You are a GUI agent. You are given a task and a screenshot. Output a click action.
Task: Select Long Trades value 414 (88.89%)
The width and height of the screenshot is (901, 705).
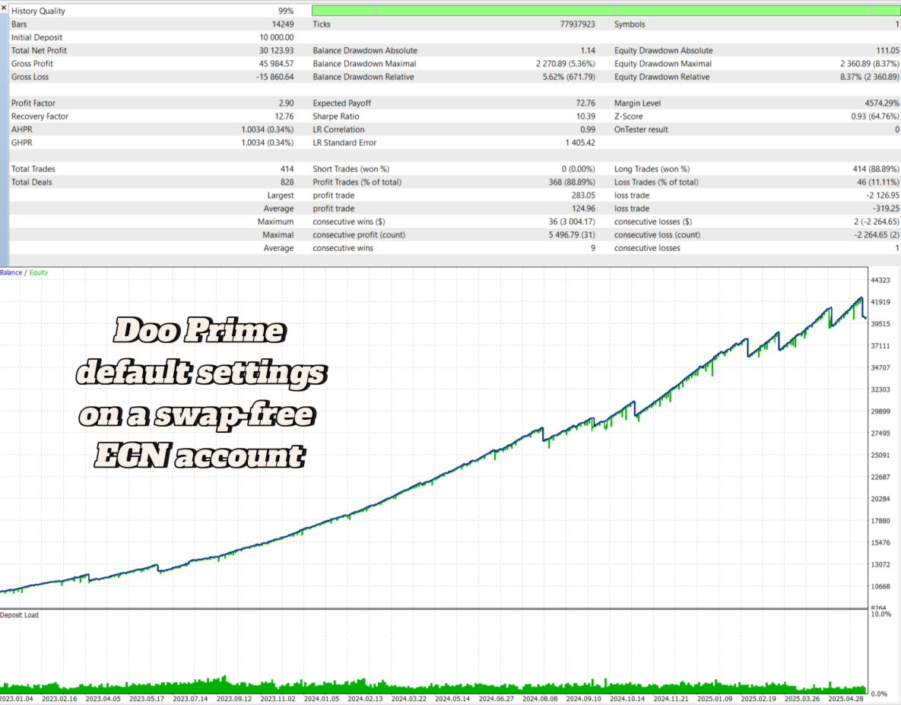[x=876, y=169]
